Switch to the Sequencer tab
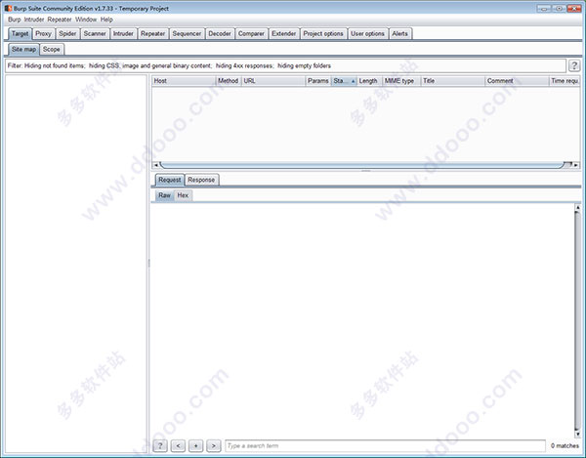Viewport: 586px width, 458px height. click(187, 33)
